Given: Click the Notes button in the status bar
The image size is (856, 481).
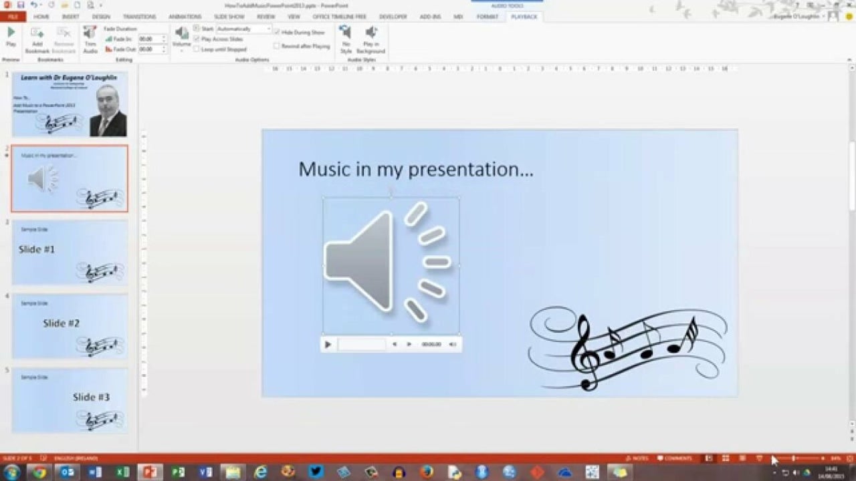Looking at the screenshot, I should tap(638, 458).
